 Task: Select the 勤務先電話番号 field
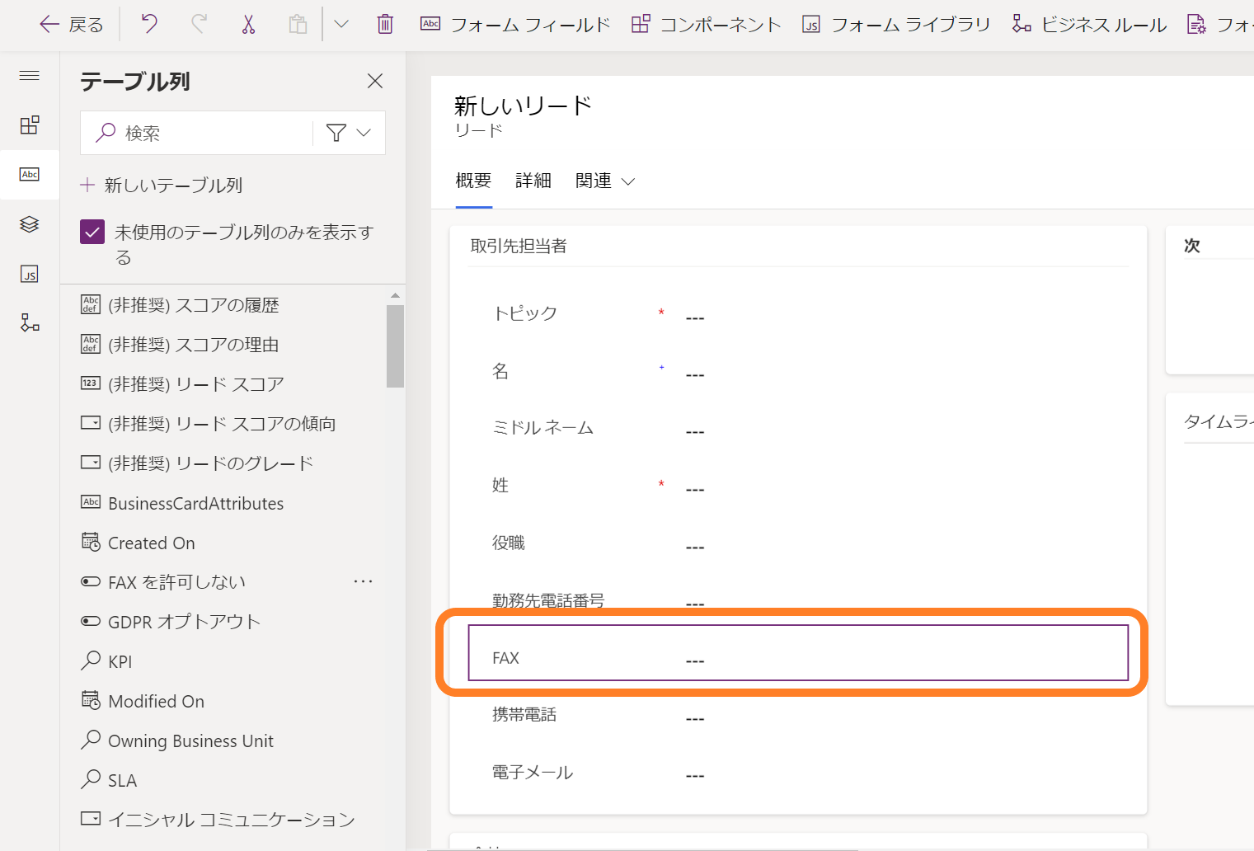click(798, 601)
